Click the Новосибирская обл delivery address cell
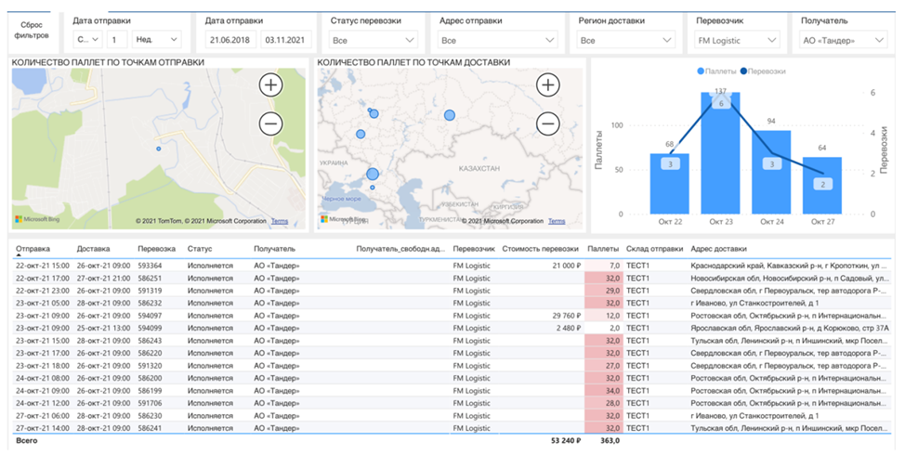Screen dimensions: 905x455 pos(789,278)
